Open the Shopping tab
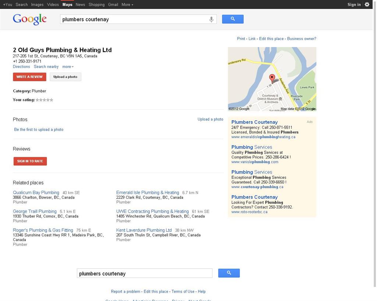 pyautogui.click(x=96, y=4)
